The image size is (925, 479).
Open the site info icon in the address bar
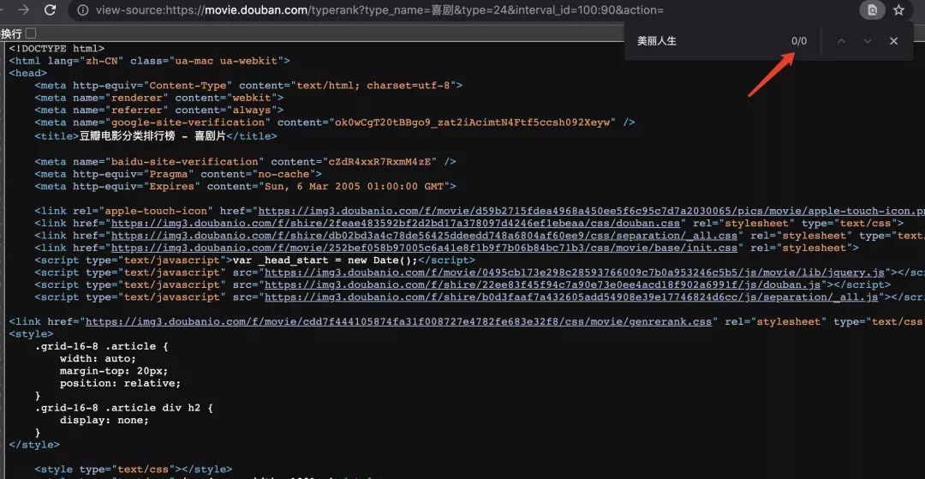click(x=83, y=10)
